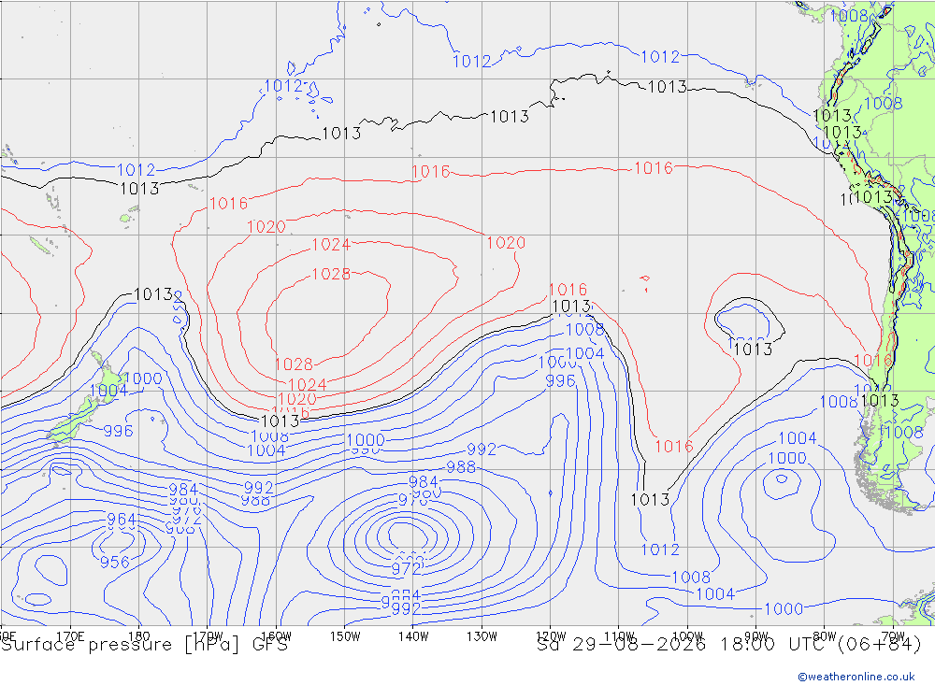
Task: Click the 972 low pressure center label
Action: click(x=406, y=569)
